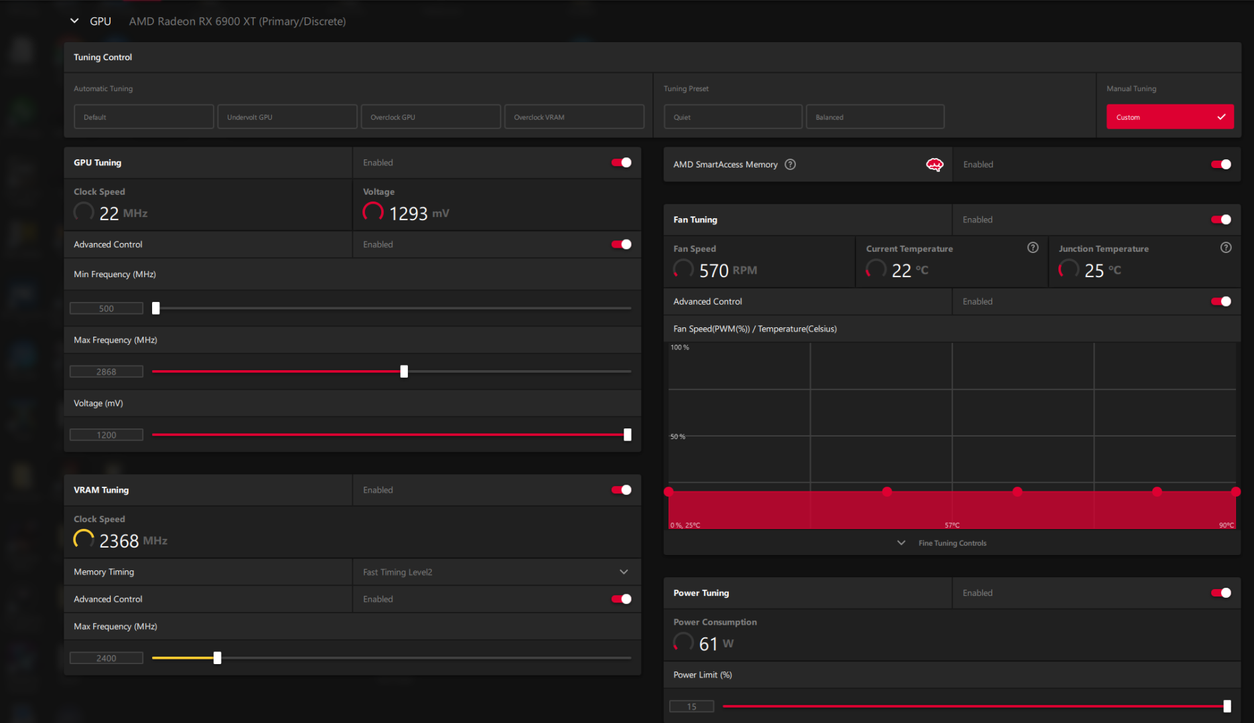Click the GPU Voltage gauge icon
This screenshot has width=1254, height=723.
coord(373,213)
